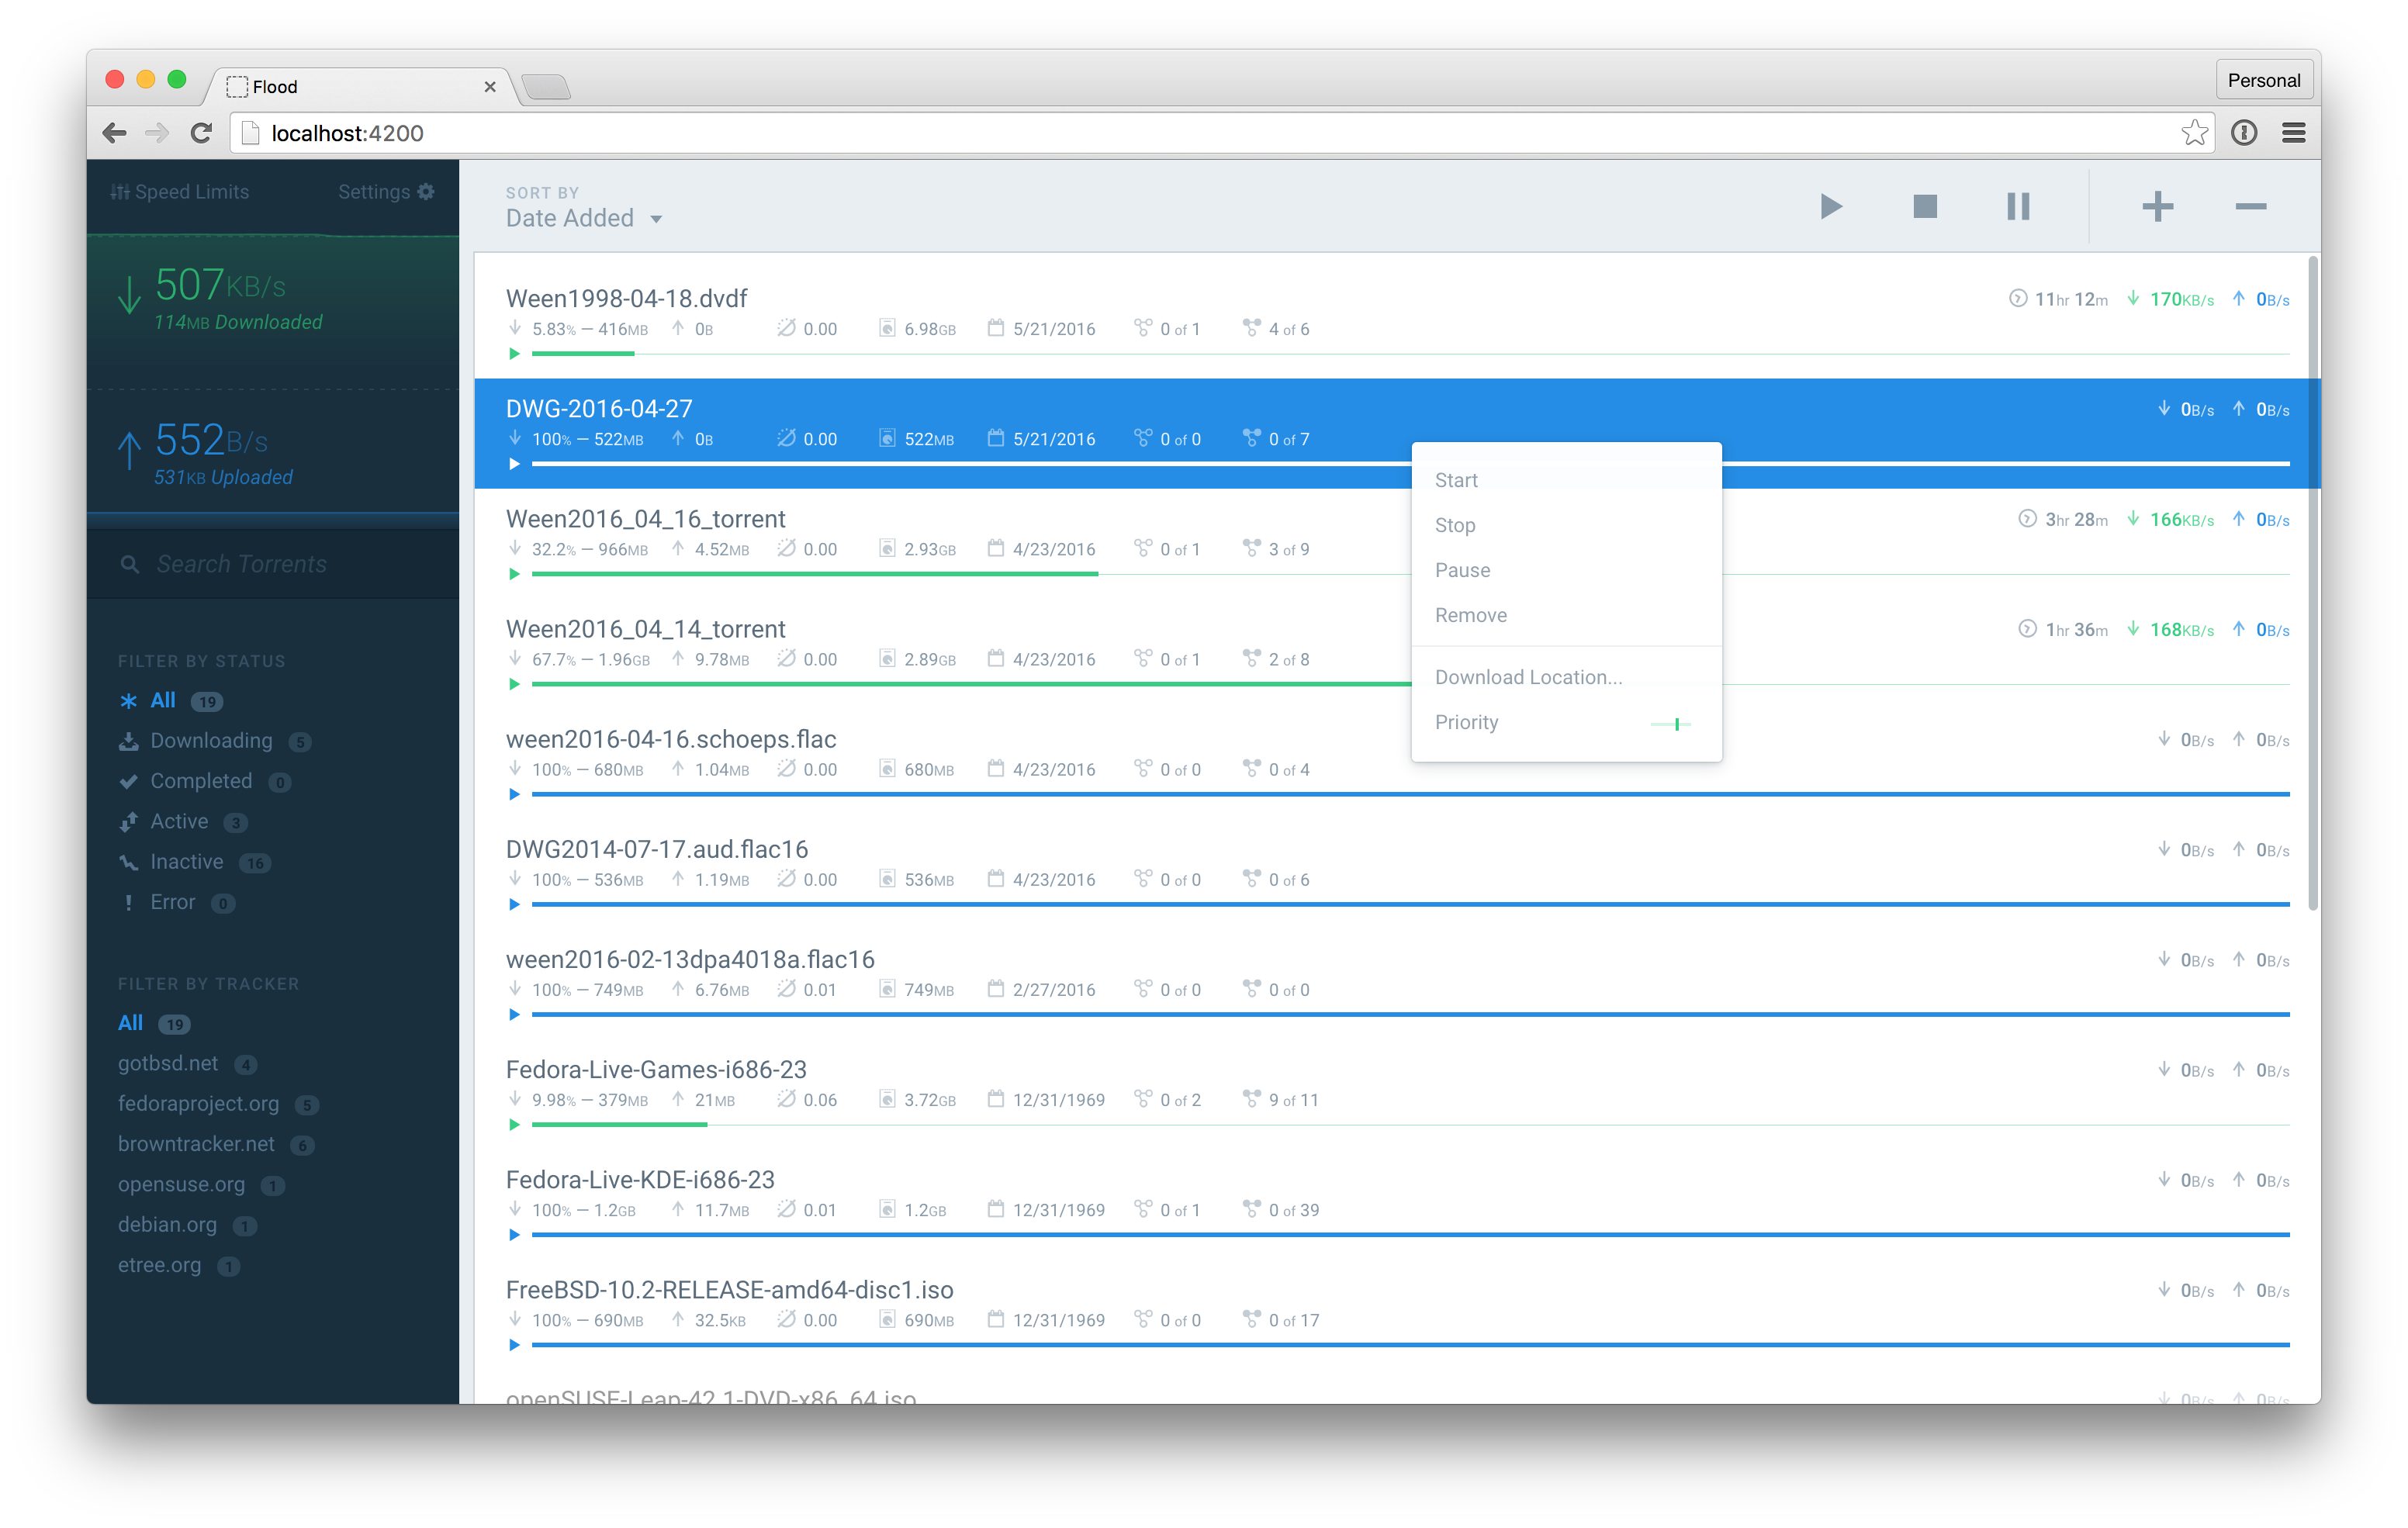The width and height of the screenshot is (2408, 1528).
Task: Reload the page in browser
Action: tap(201, 133)
